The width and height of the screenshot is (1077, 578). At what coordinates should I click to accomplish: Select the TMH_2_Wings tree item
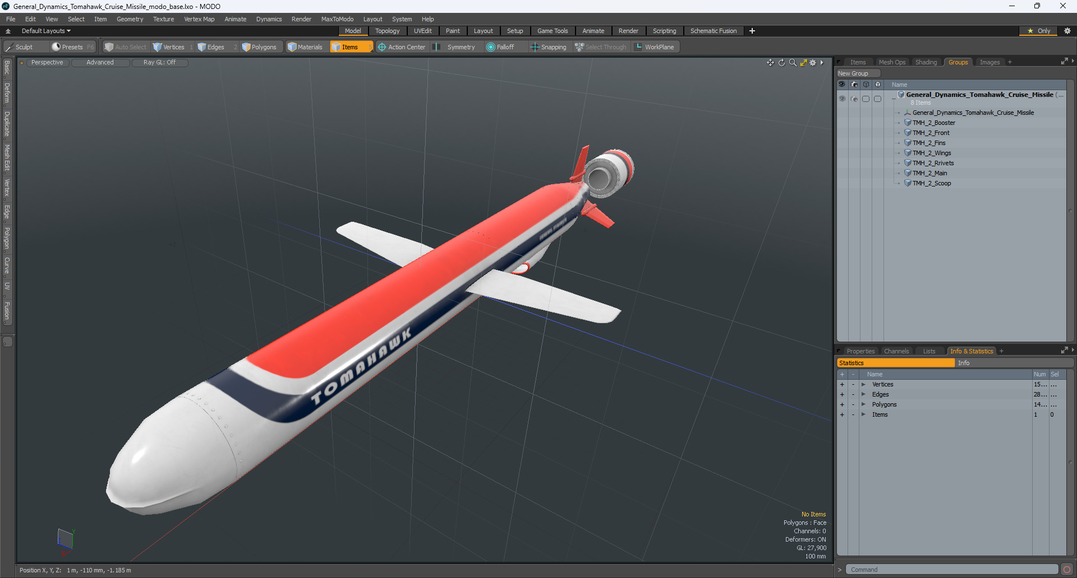point(932,153)
